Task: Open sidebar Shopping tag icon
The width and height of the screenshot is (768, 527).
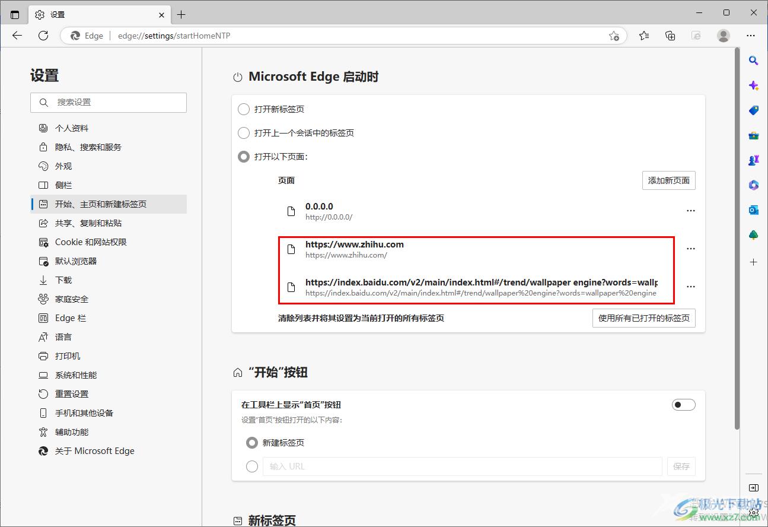Action: (754, 110)
